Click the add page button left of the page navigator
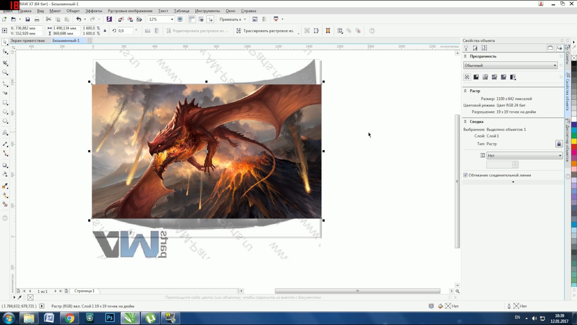The height and width of the screenshot is (325, 577). click(18, 291)
